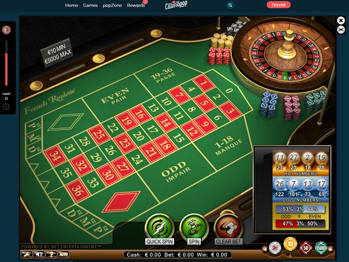Toggle fullscreen mode for the game

(x=341, y=29)
